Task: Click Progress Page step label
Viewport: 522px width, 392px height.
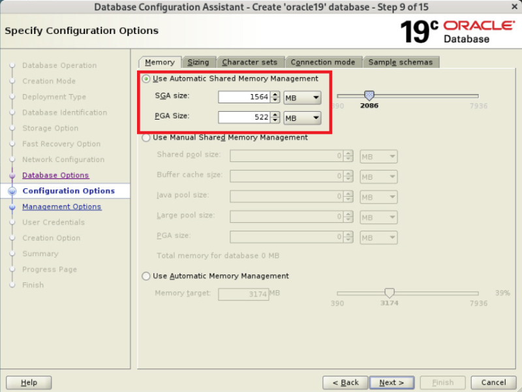Action: [x=50, y=269]
